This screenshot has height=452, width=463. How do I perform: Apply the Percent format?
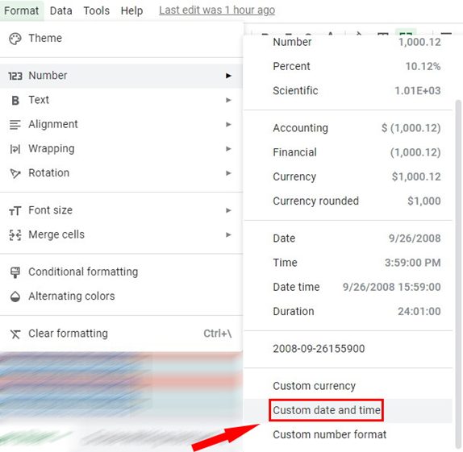(348, 66)
